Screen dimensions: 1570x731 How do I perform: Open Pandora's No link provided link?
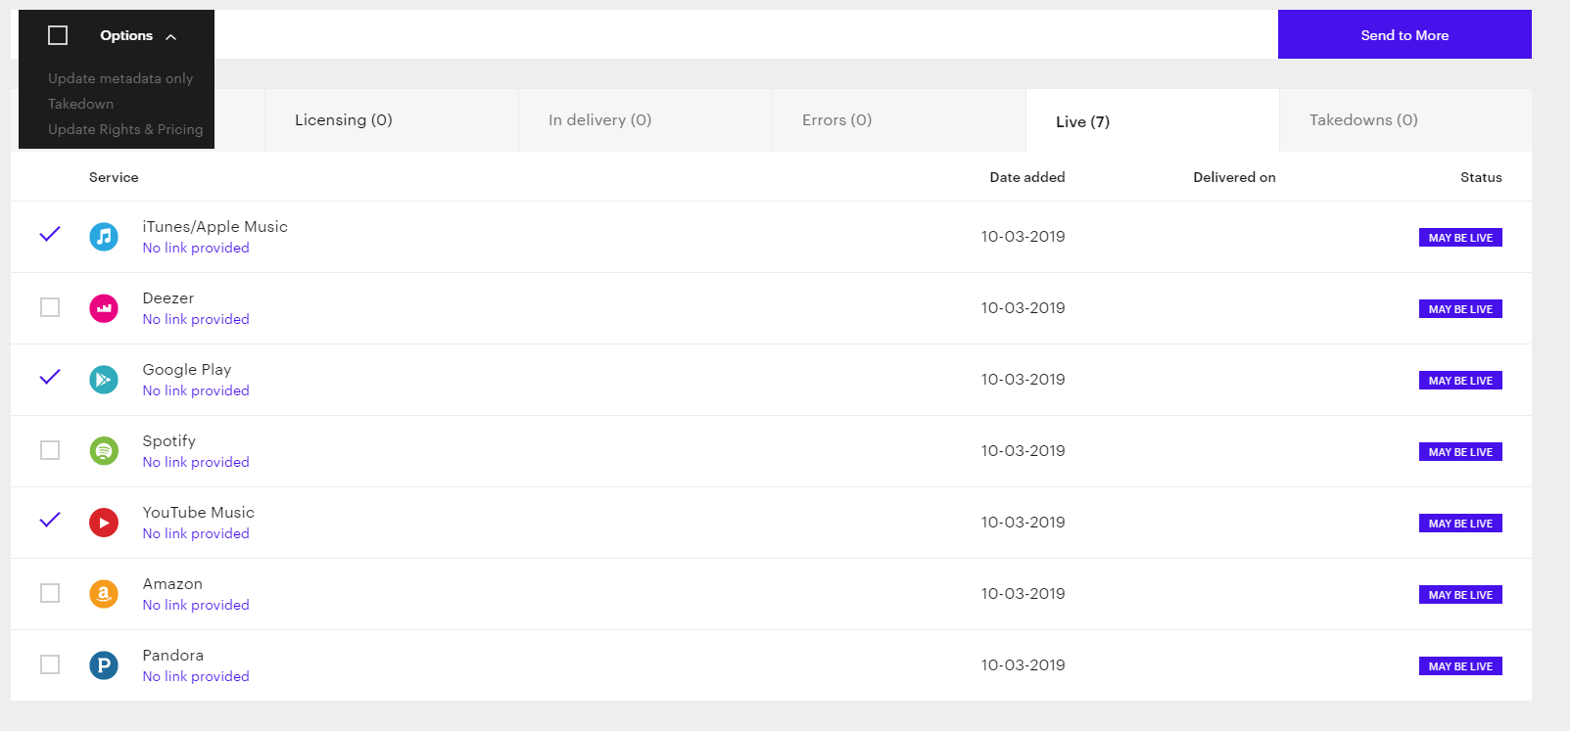click(x=196, y=676)
